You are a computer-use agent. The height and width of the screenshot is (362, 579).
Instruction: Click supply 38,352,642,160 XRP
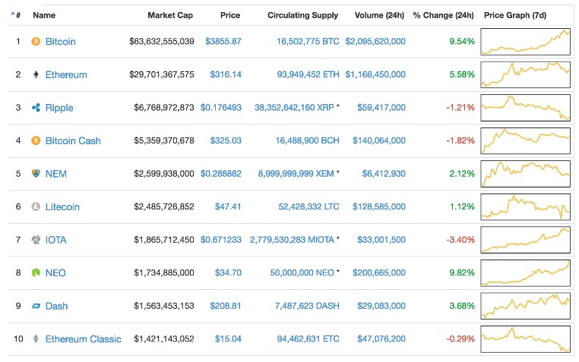[x=294, y=107]
